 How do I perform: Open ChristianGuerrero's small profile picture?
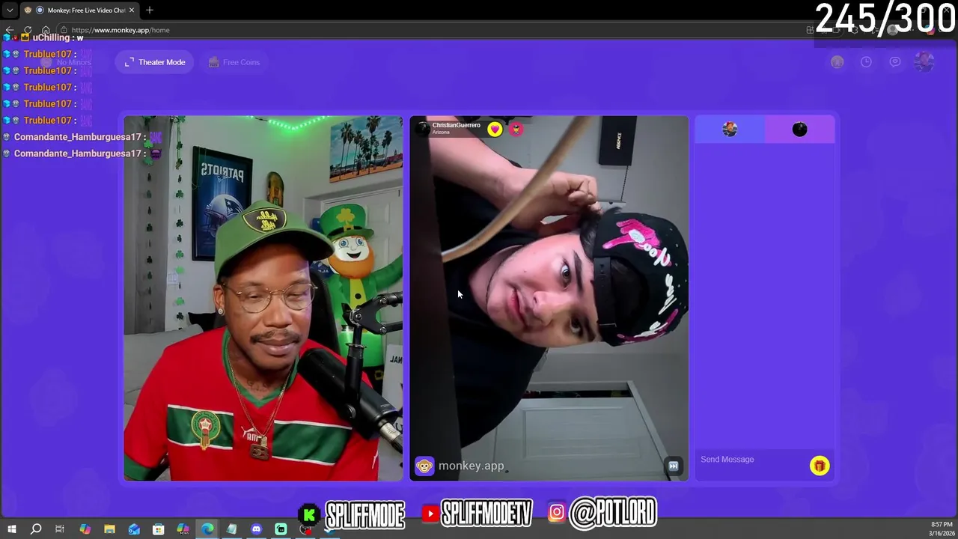pos(423,129)
